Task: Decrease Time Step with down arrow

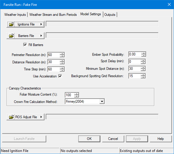Action: click(62, 70)
